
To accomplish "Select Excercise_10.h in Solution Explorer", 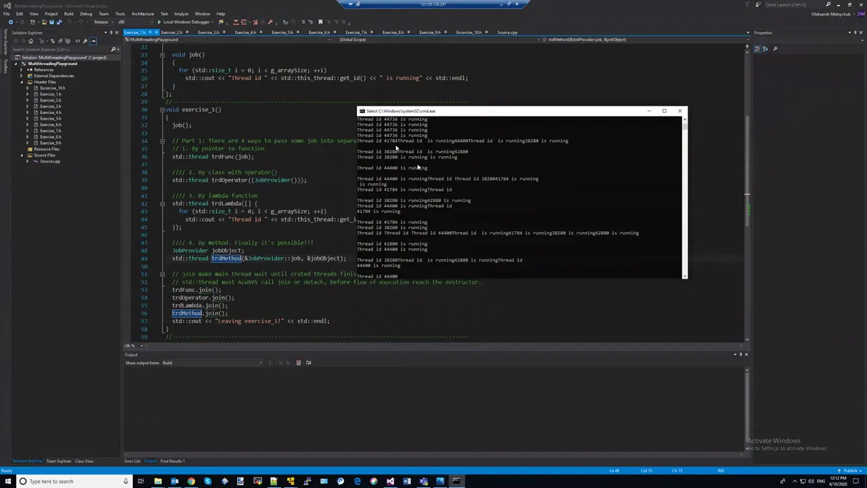I will tap(52, 88).
